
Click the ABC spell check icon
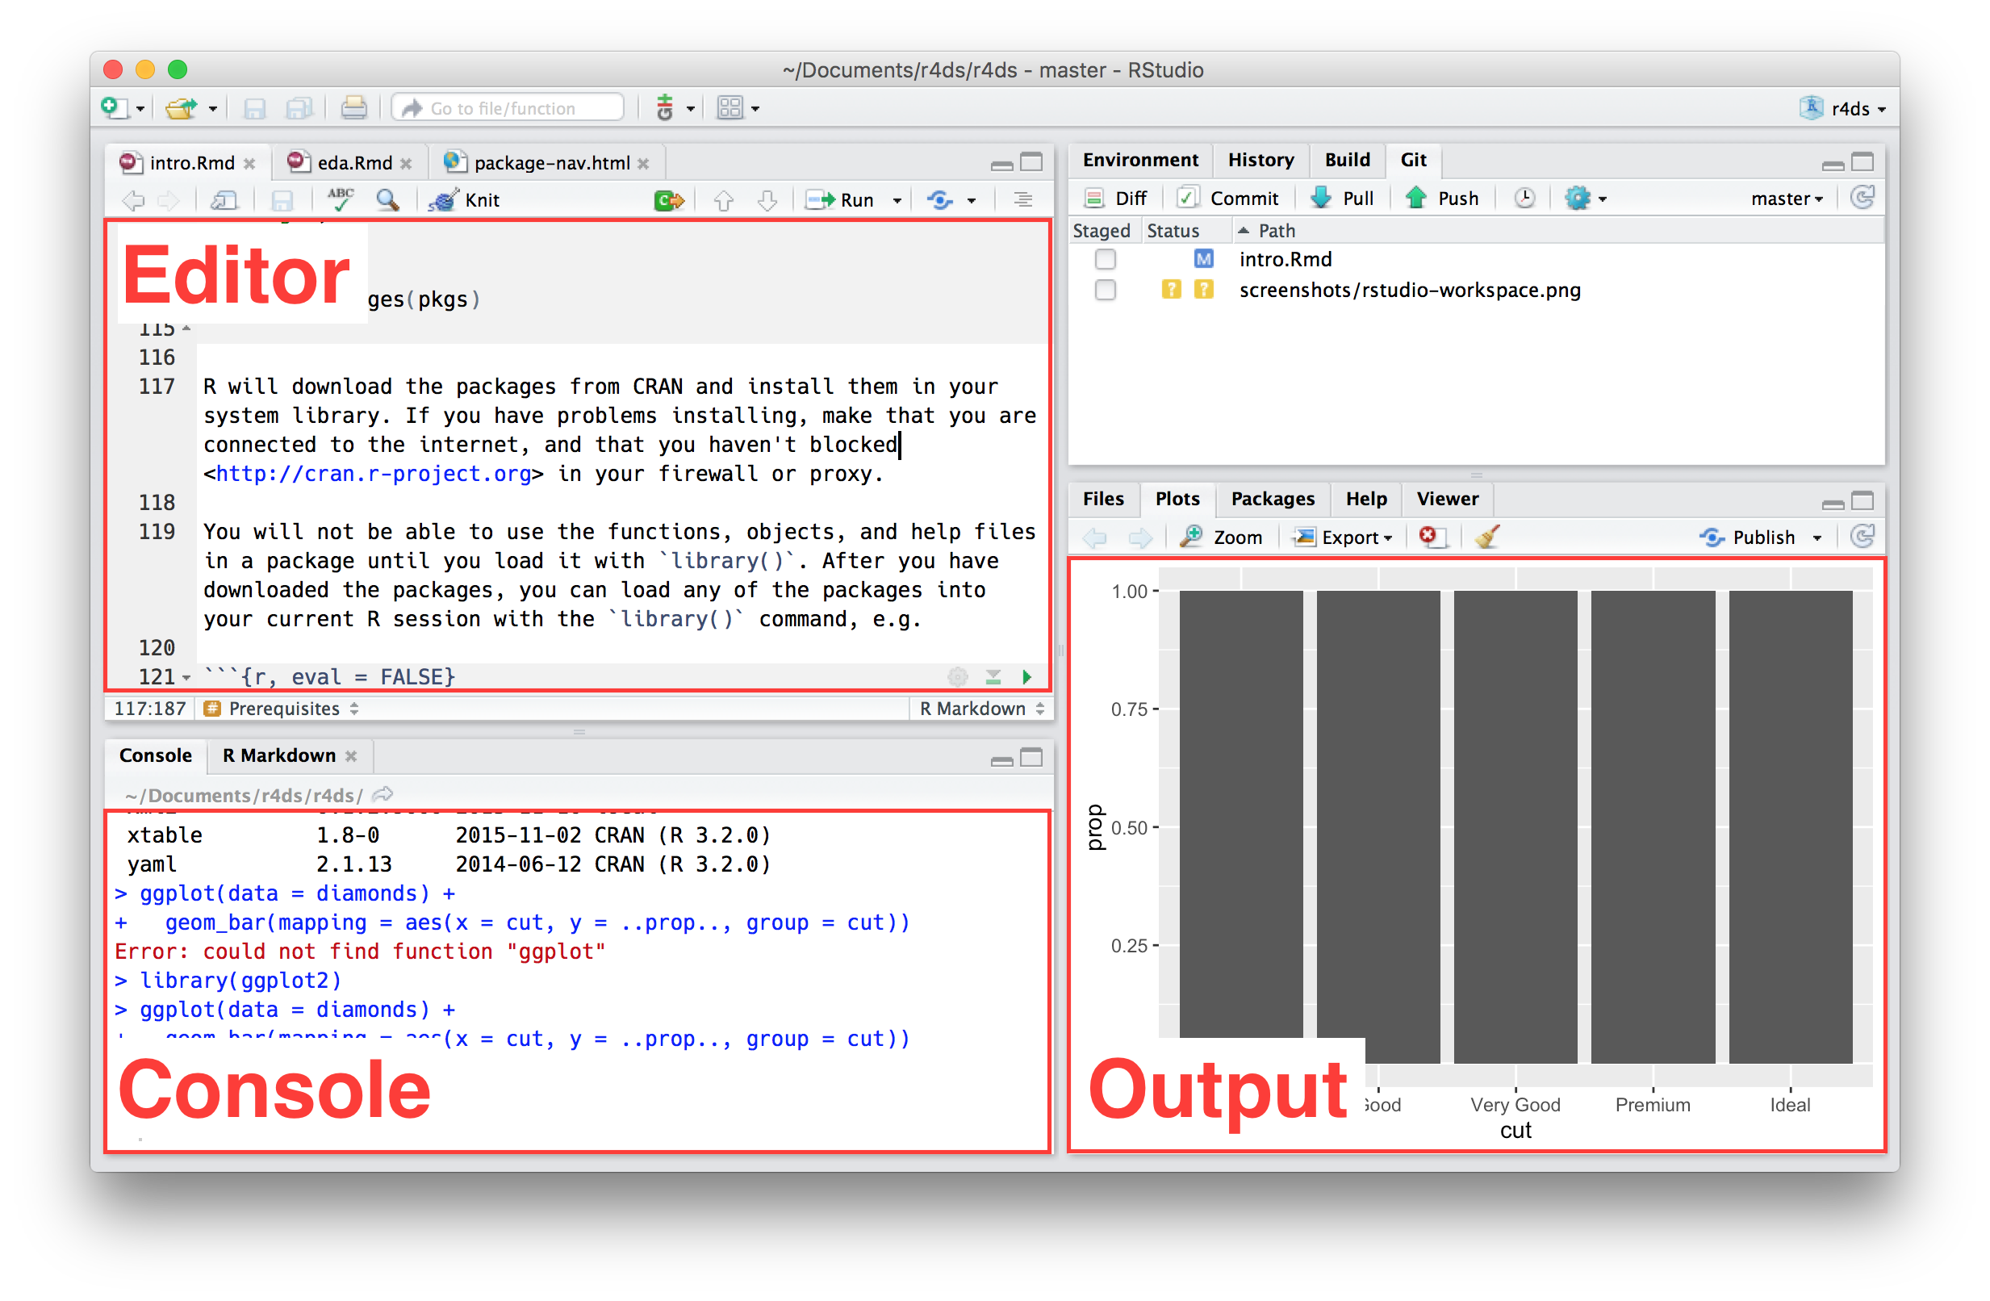pyautogui.click(x=341, y=199)
